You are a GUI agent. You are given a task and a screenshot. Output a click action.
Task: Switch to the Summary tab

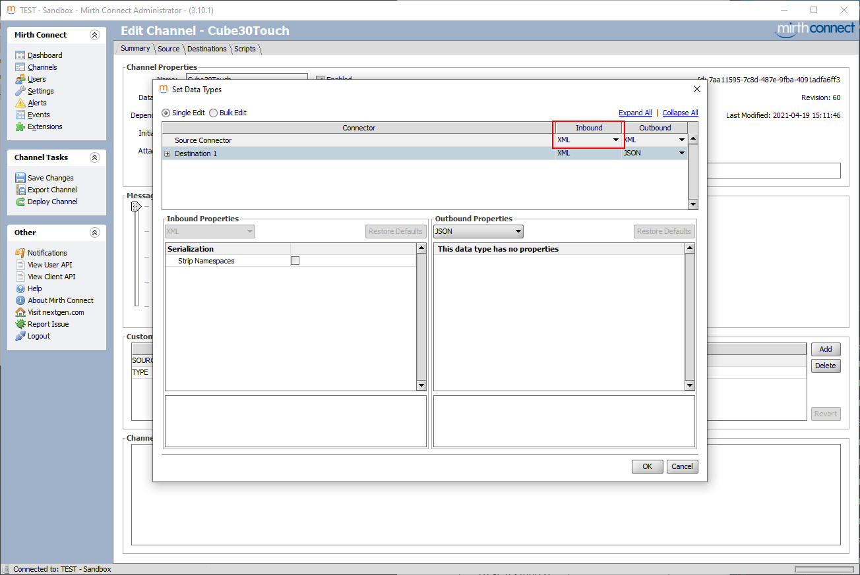135,49
